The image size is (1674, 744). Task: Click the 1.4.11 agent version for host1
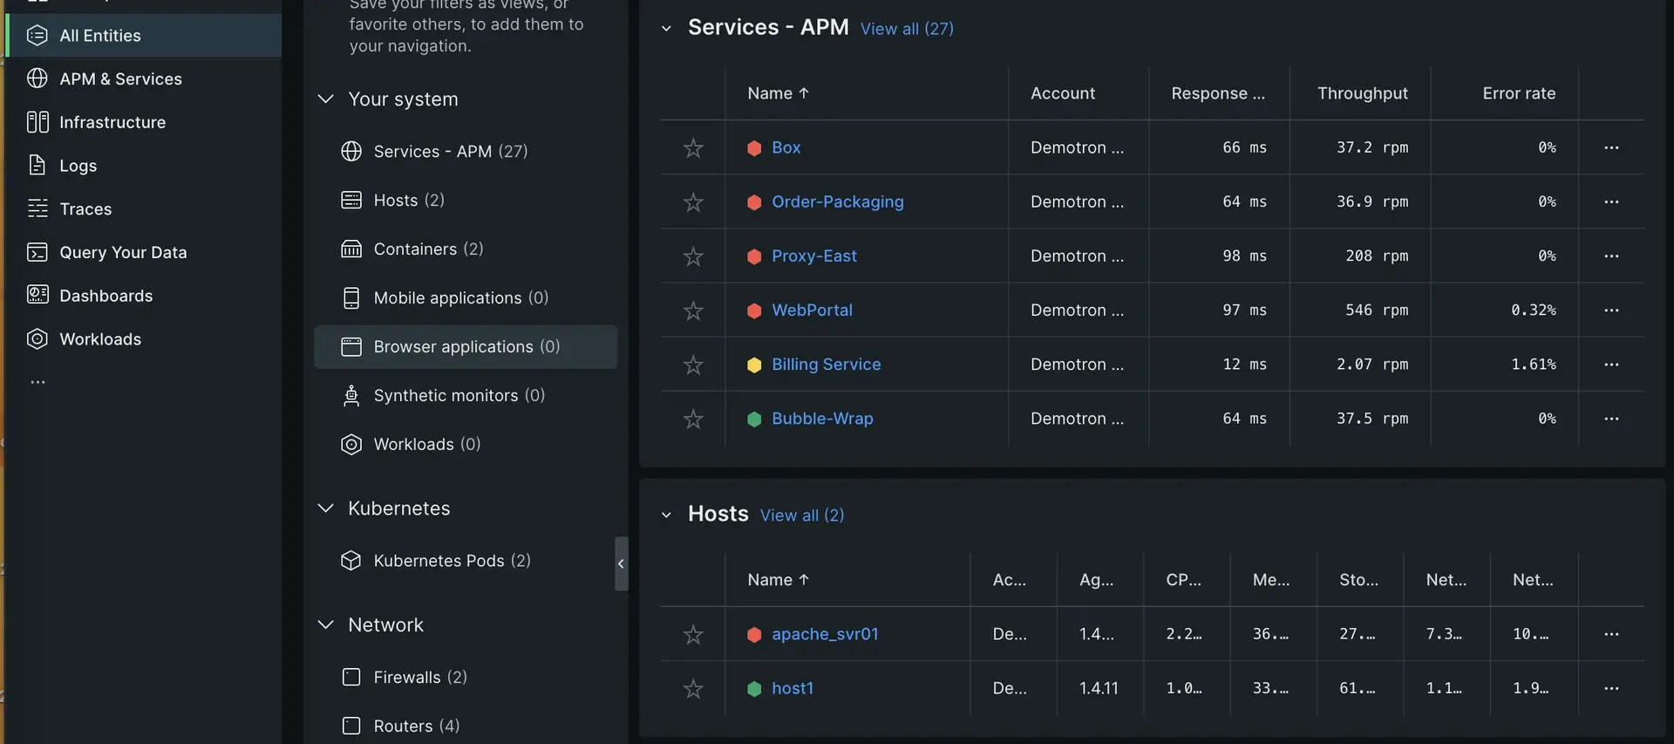tap(1099, 688)
